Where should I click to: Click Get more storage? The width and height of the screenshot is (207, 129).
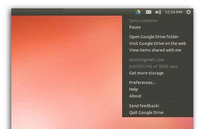(146, 73)
